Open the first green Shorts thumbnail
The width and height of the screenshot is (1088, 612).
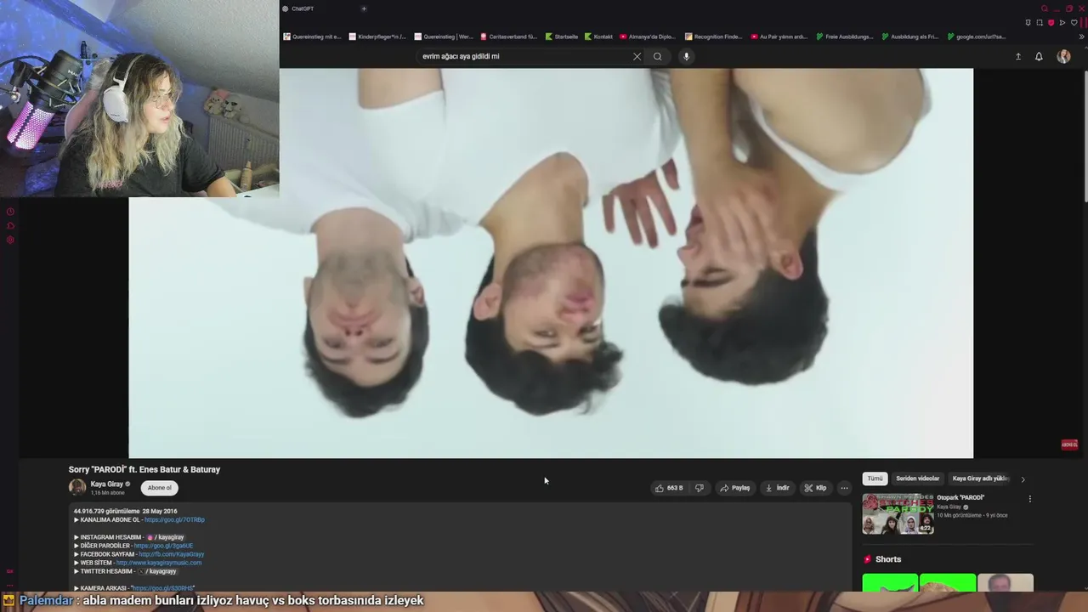click(890, 583)
